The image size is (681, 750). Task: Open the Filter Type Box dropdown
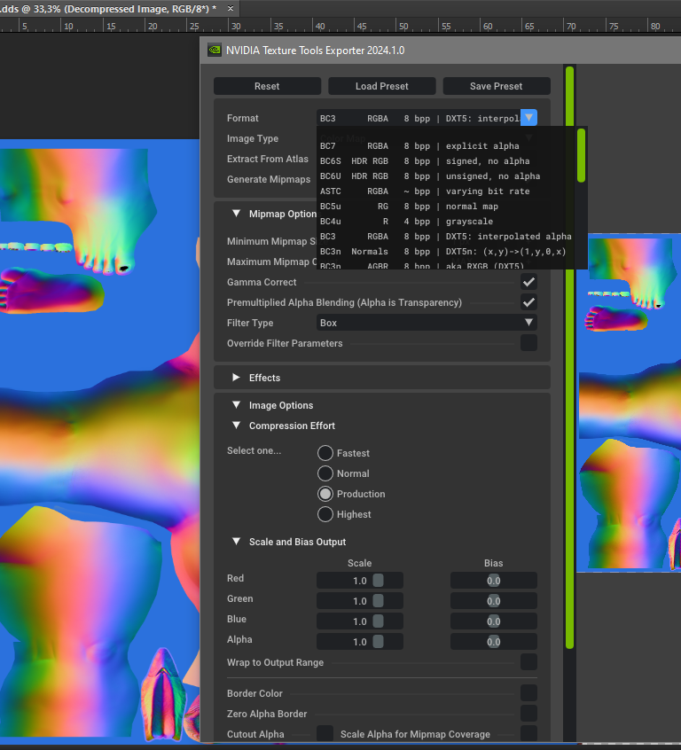coord(427,323)
